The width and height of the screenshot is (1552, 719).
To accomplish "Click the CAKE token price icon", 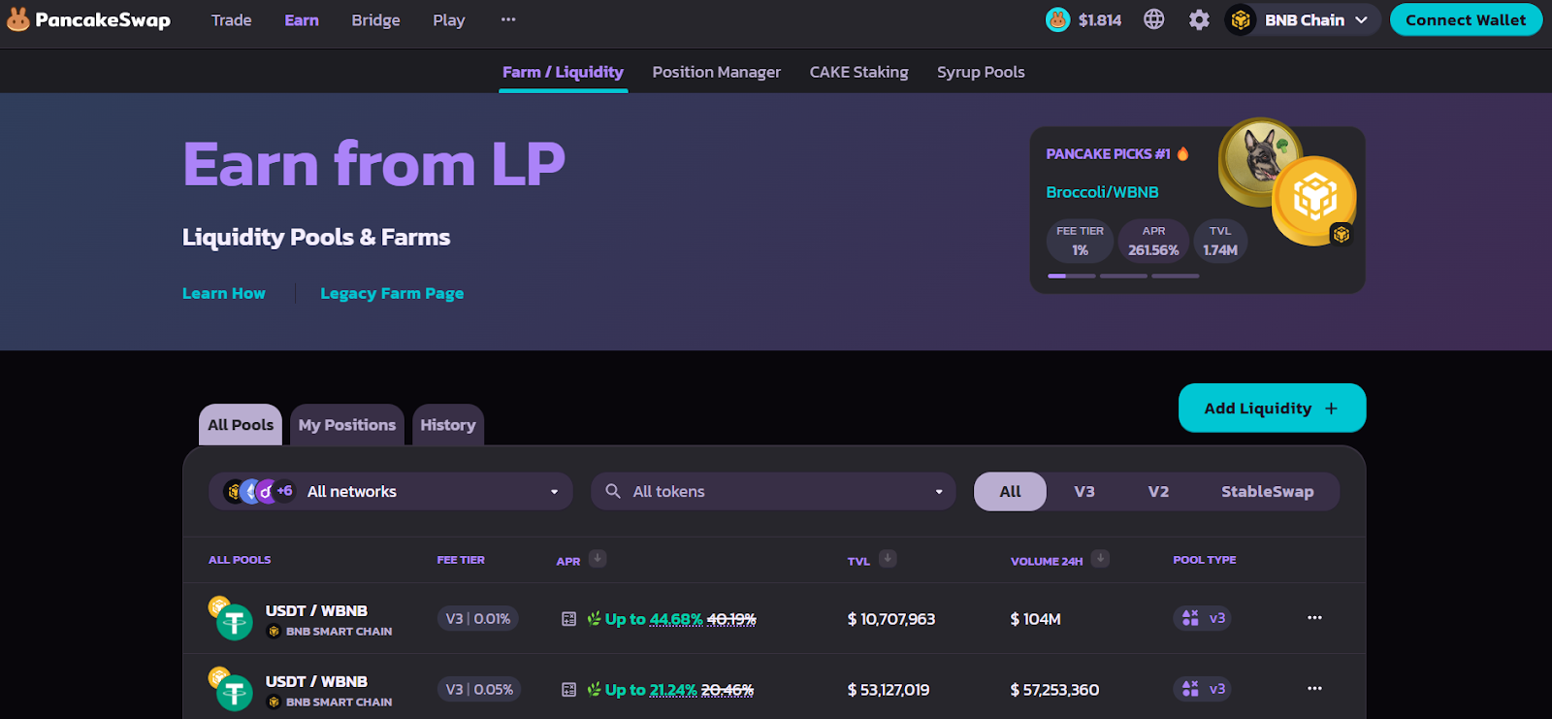I will tap(1057, 19).
